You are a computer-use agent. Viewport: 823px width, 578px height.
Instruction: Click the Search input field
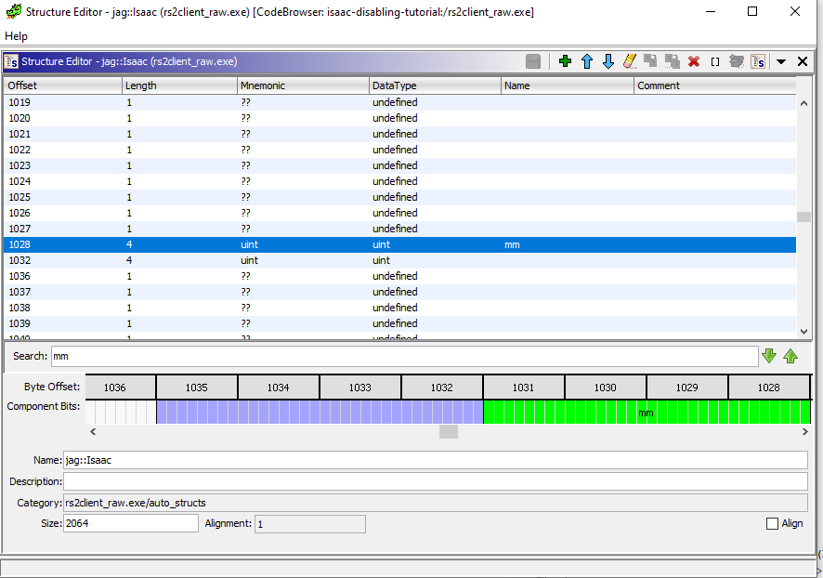tap(404, 357)
